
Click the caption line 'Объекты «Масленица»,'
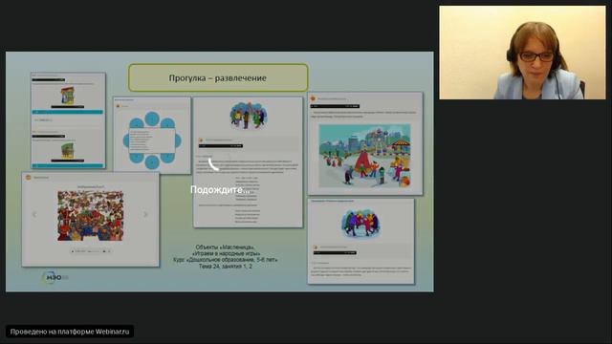tap(226, 247)
